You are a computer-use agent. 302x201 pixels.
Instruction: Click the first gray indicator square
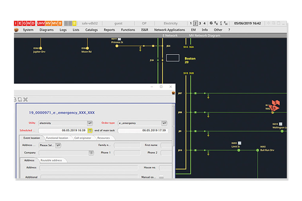tap(66, 23)
